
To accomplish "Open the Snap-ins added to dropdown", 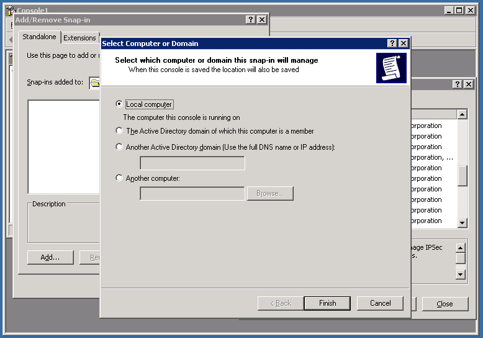I will pyautogui.click(x=95, y=82).
